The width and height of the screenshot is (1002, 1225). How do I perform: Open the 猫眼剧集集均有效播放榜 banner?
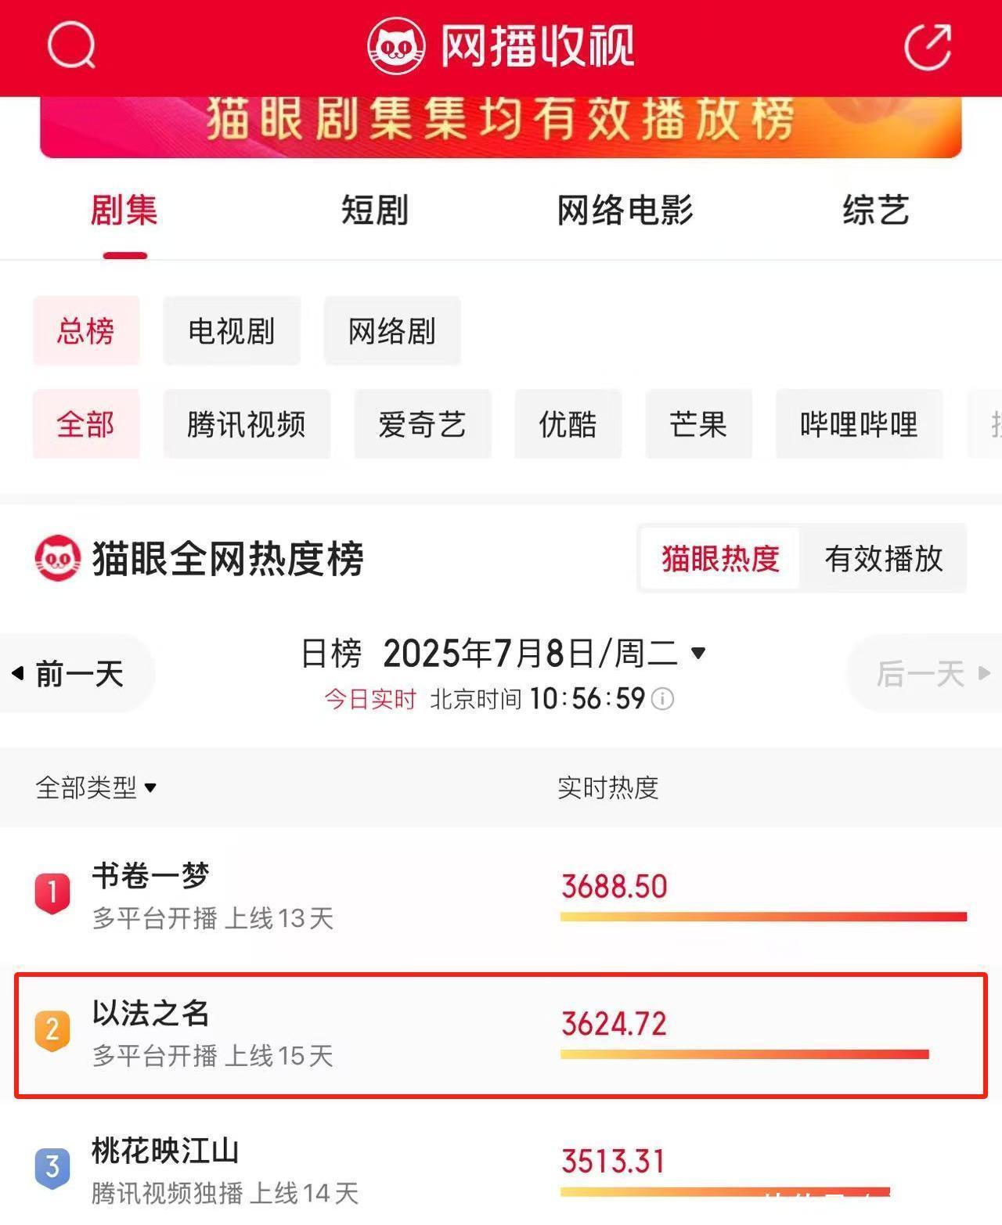501,125
